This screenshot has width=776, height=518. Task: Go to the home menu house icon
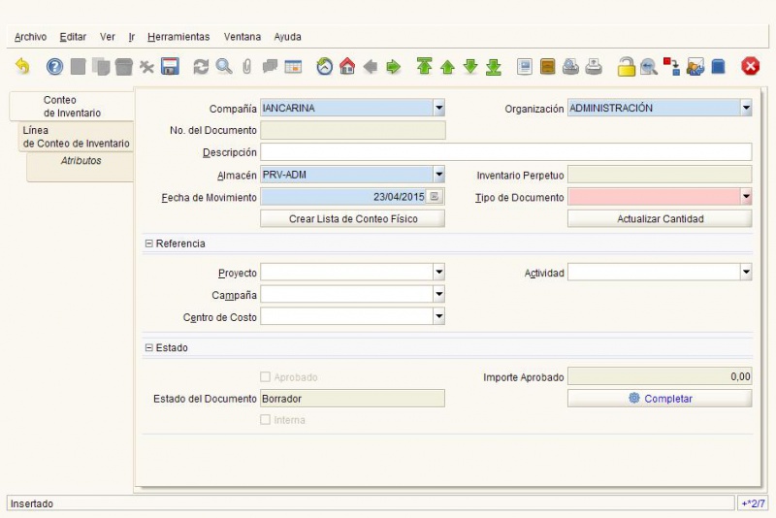pyautogui.click(x=347, y=66)
